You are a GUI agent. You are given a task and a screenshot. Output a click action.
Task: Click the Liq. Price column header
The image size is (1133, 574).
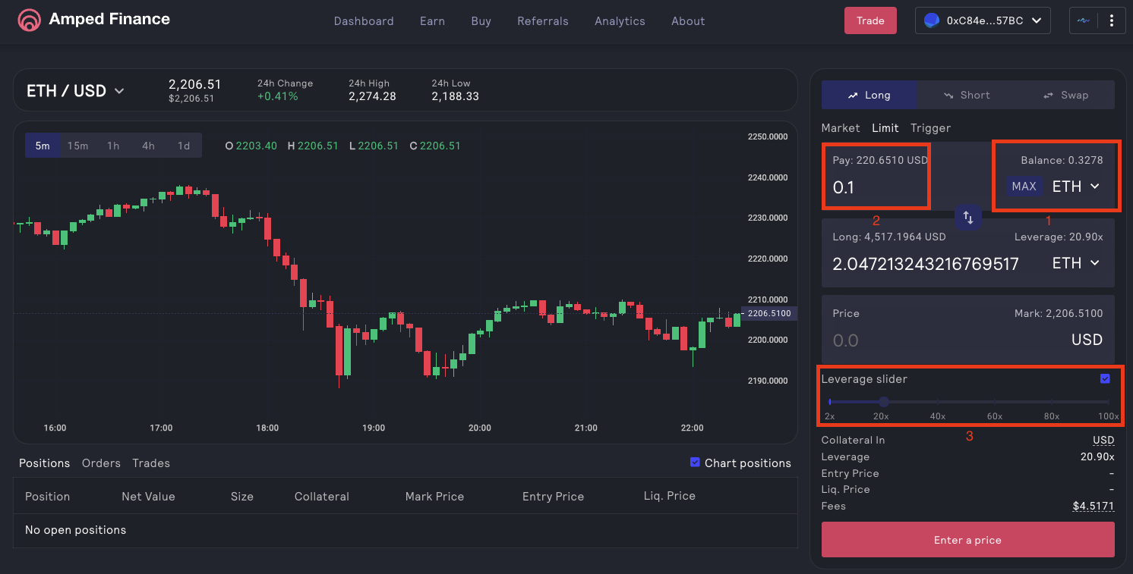669,497
